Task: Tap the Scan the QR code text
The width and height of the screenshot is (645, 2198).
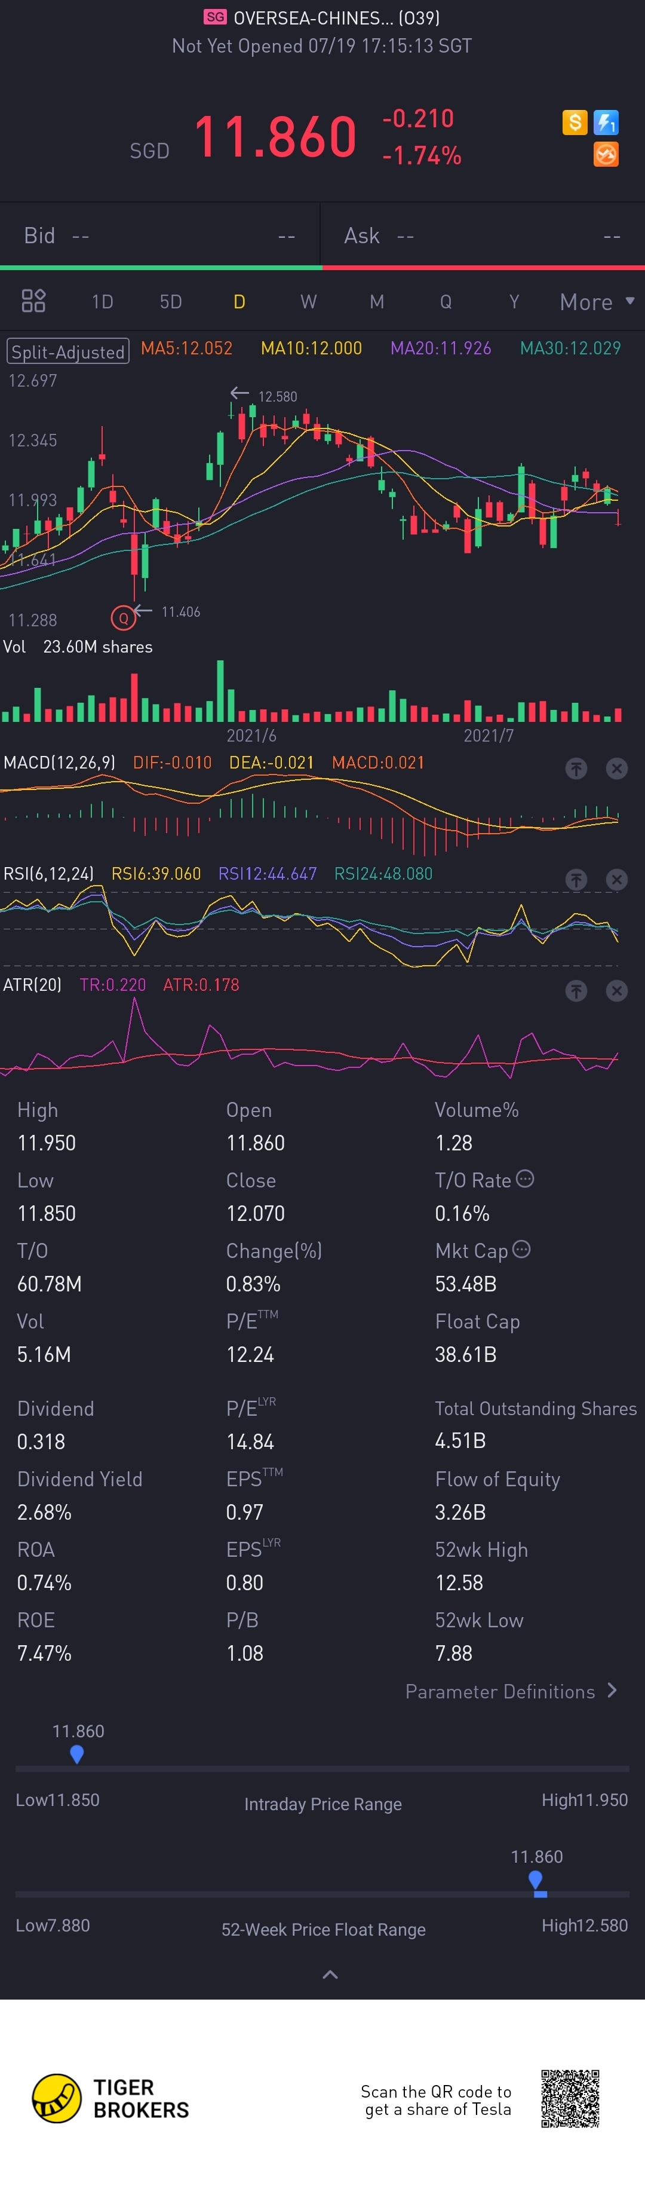Action: (437, 2100)
